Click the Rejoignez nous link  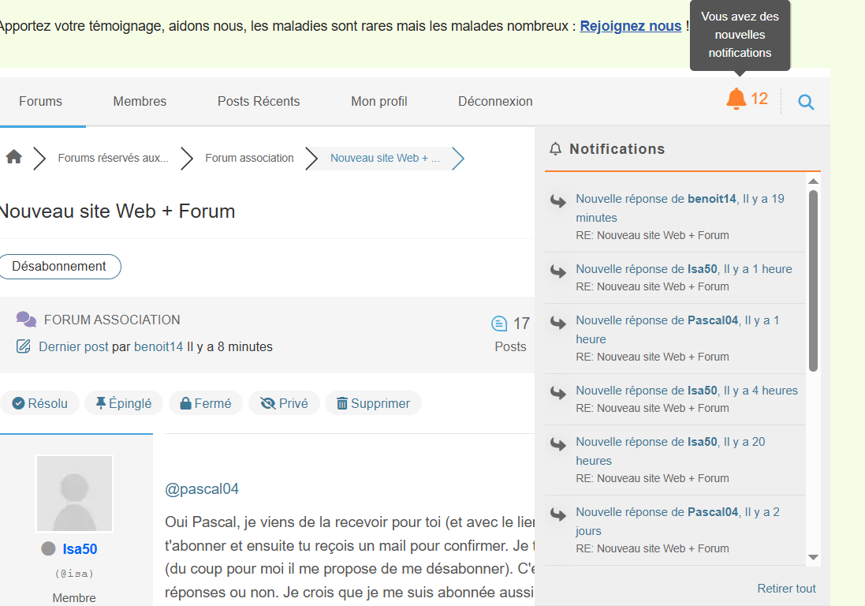tap(630, 26)
